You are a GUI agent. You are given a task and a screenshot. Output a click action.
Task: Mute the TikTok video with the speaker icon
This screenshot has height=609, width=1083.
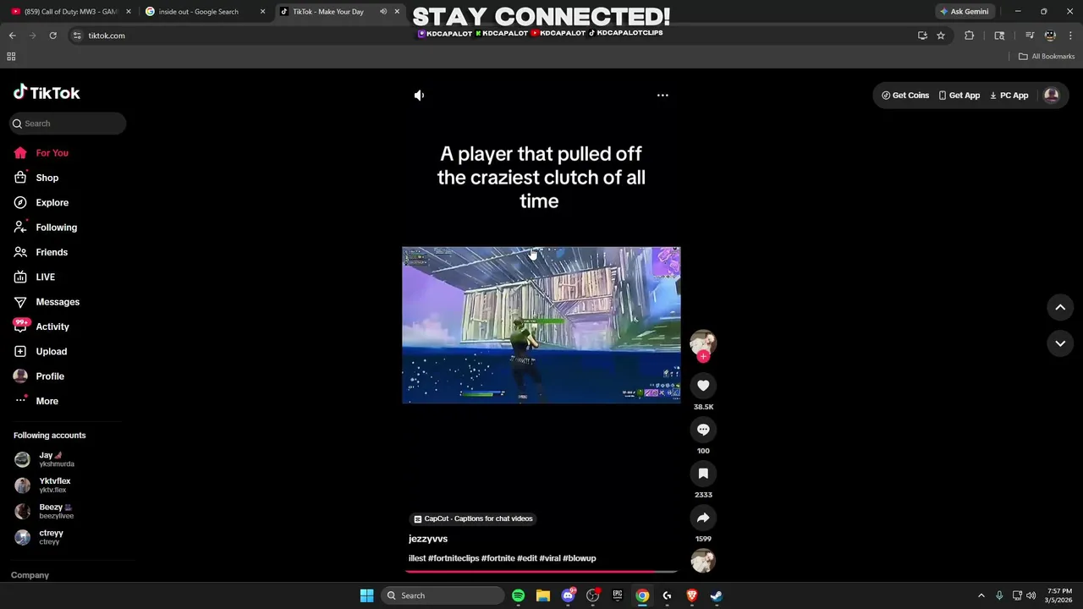pyautogui.click(x=419, y=96)
